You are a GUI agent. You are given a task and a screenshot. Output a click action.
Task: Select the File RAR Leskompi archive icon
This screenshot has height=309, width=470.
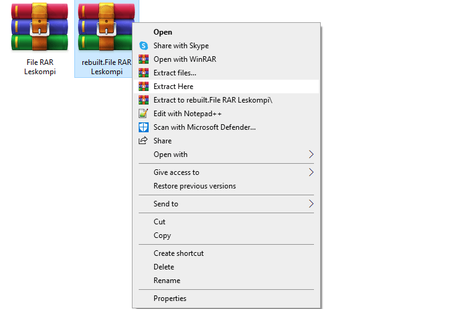click(x=40, y=28)
